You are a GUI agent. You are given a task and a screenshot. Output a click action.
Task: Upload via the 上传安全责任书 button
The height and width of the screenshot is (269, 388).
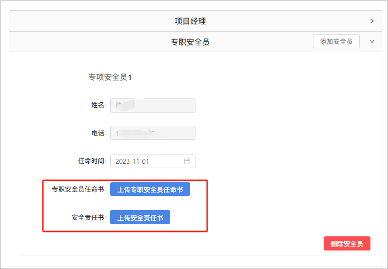(140, 217)
